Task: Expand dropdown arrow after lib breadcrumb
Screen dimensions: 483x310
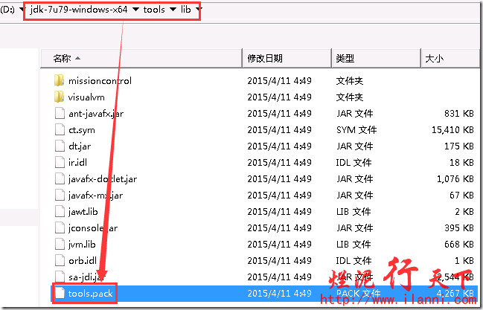Action: 198,10
